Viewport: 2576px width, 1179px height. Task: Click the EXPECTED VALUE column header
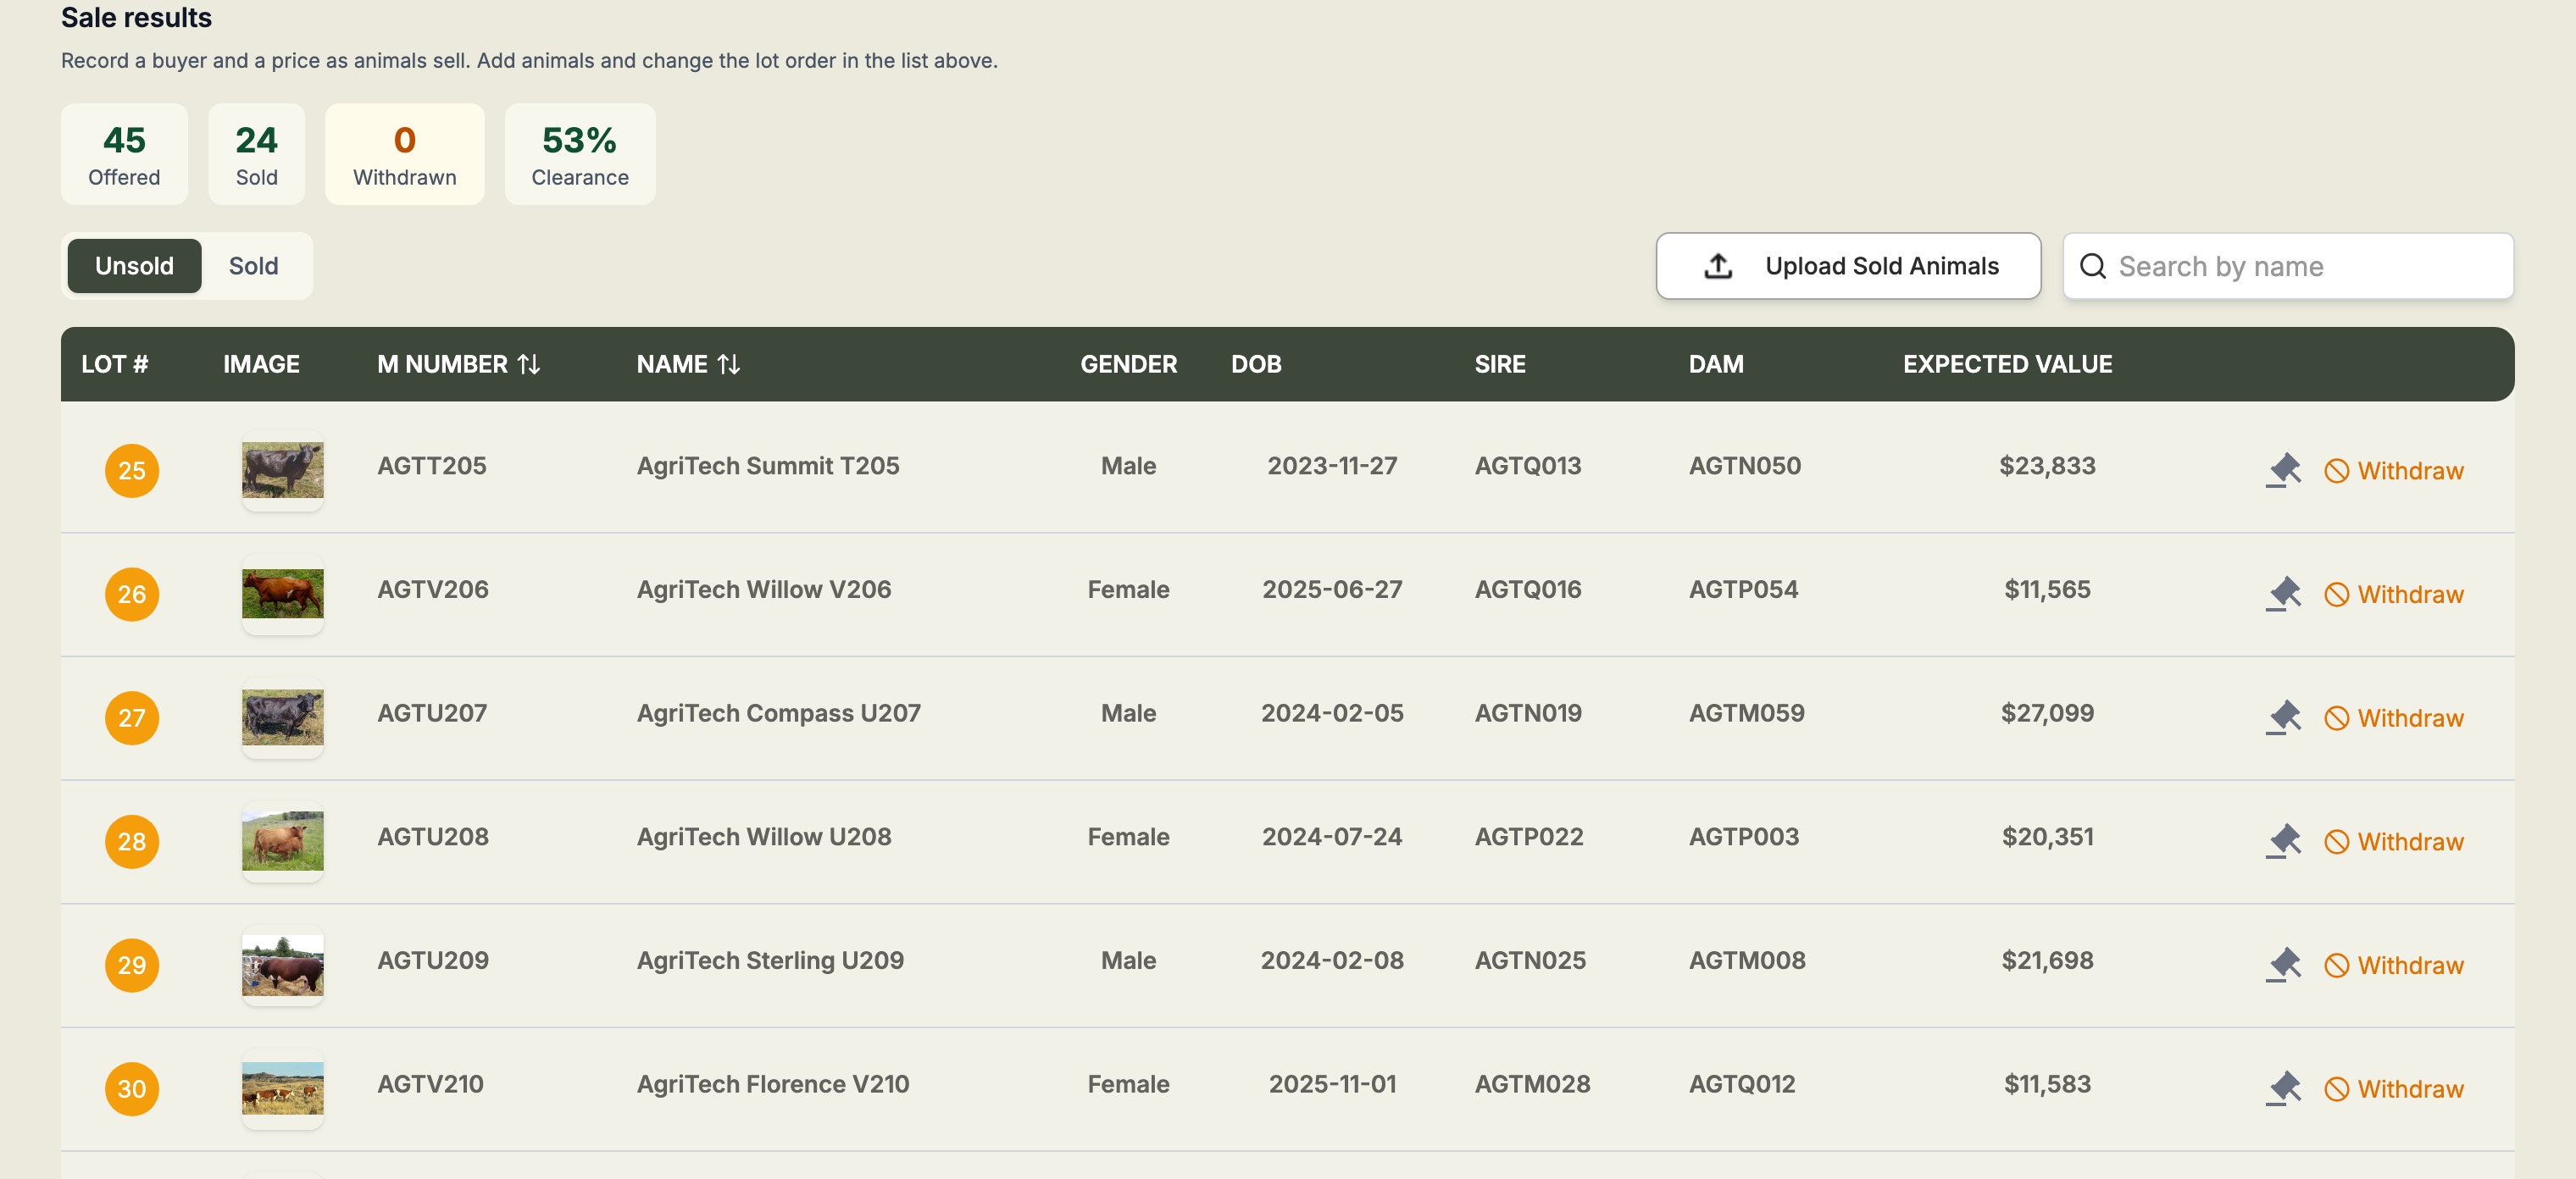coord(2008,365)
